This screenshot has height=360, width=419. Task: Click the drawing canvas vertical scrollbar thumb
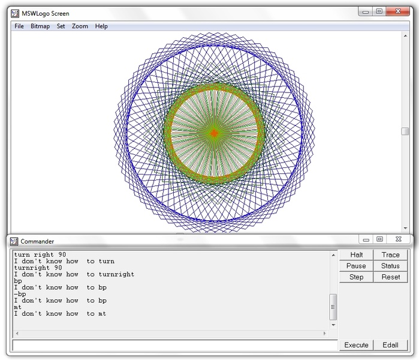(x=405, y=132)
